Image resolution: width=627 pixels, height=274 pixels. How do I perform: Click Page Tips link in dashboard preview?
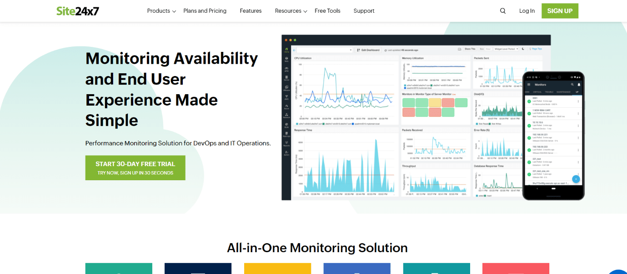(x=535, y=49)
